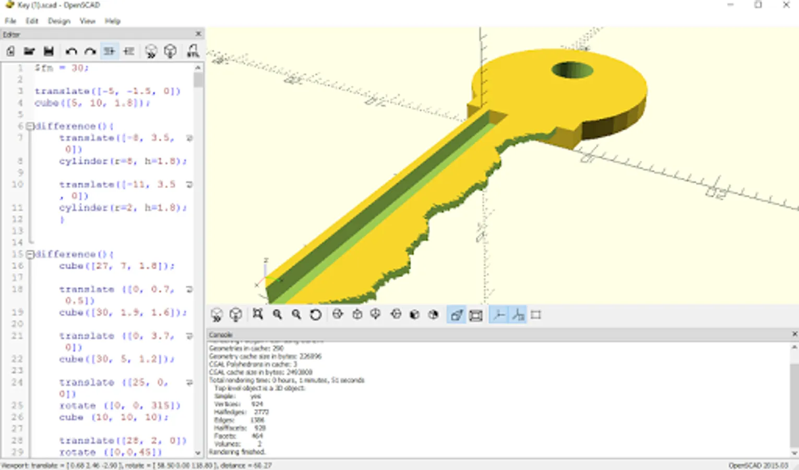Toggle Show Edges in viewport toolbar

[536, 314]
